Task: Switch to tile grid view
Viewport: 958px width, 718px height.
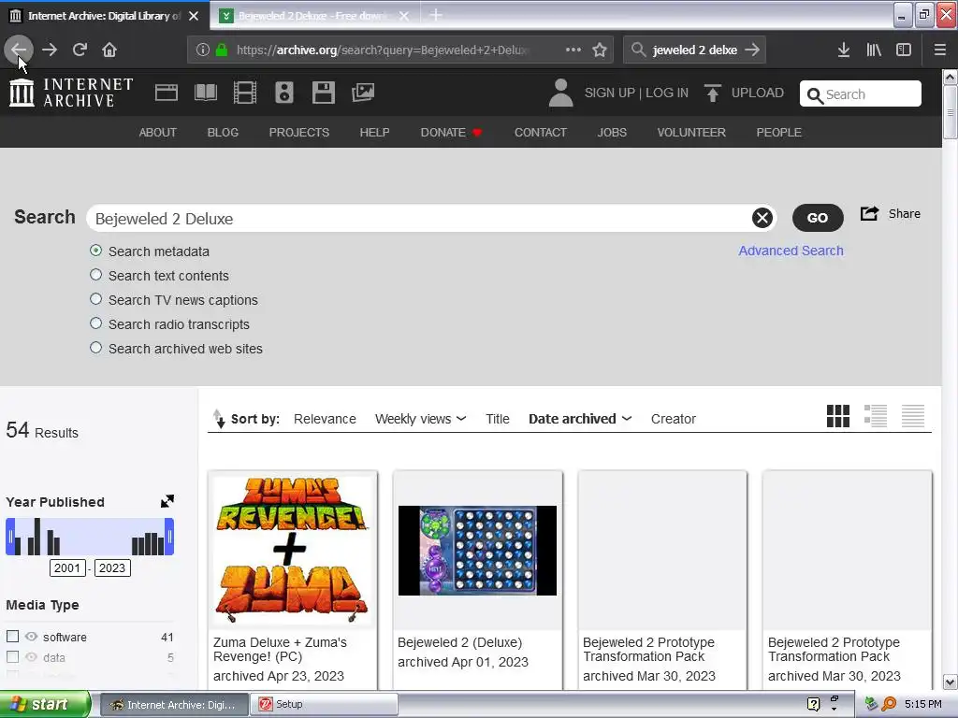Action: [x=837, y=416]
